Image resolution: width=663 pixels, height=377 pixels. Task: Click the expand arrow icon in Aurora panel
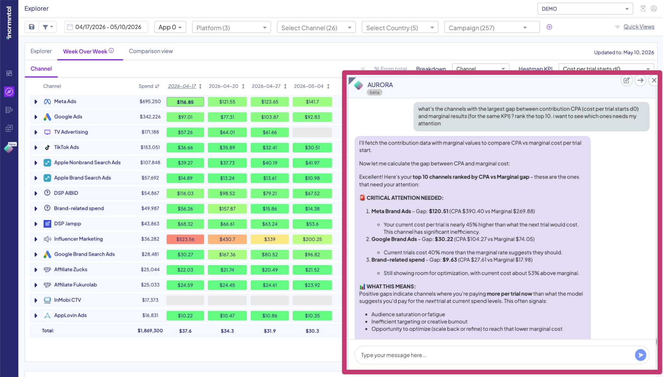(x=640, y=80)
